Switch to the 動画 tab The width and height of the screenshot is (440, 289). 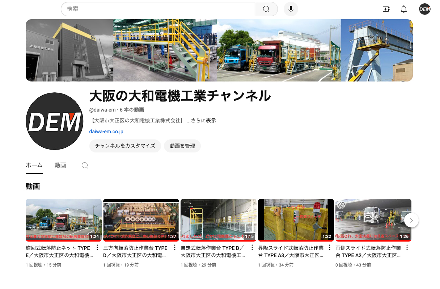point(60,165)
